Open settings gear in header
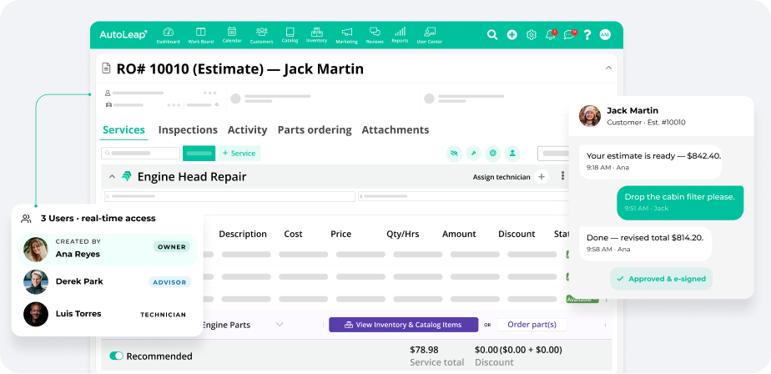The image size is (771, 374). click(531, 35)
